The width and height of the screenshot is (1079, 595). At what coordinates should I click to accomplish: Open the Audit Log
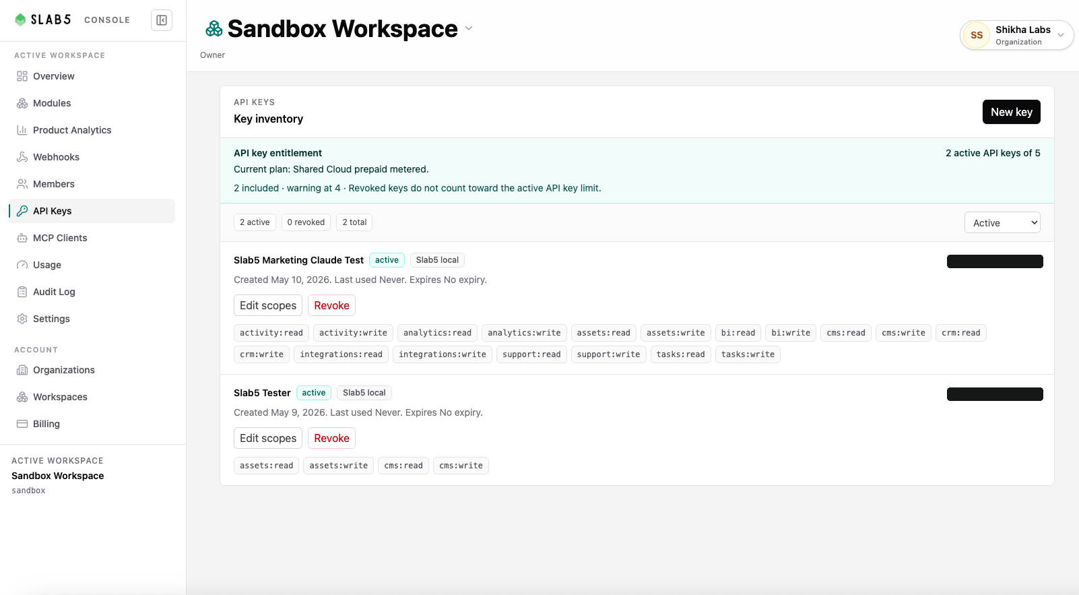tap(92, 292)
